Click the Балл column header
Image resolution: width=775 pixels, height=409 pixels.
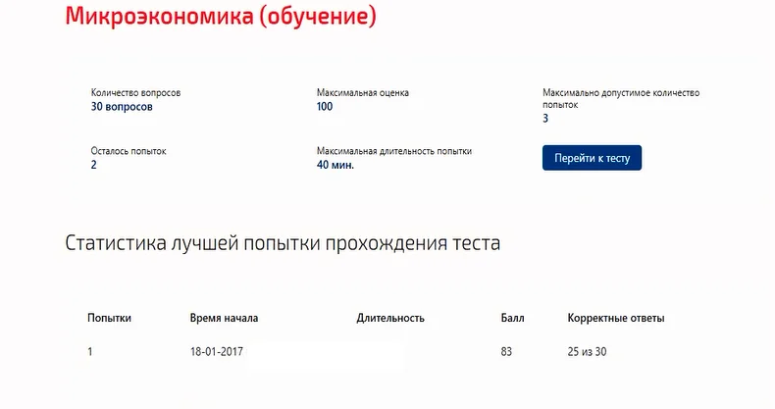512,318
